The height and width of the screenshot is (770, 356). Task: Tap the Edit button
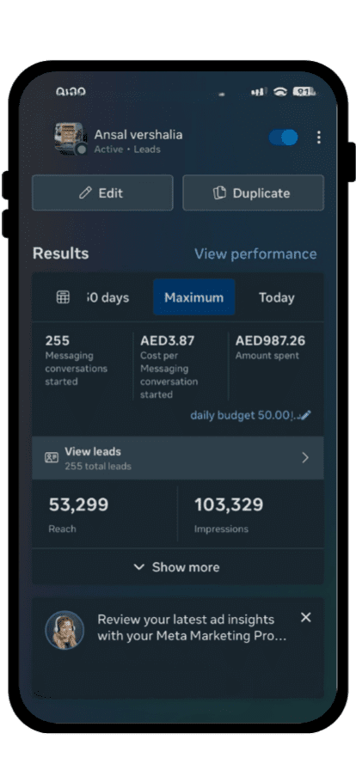[x=102, y=193]
